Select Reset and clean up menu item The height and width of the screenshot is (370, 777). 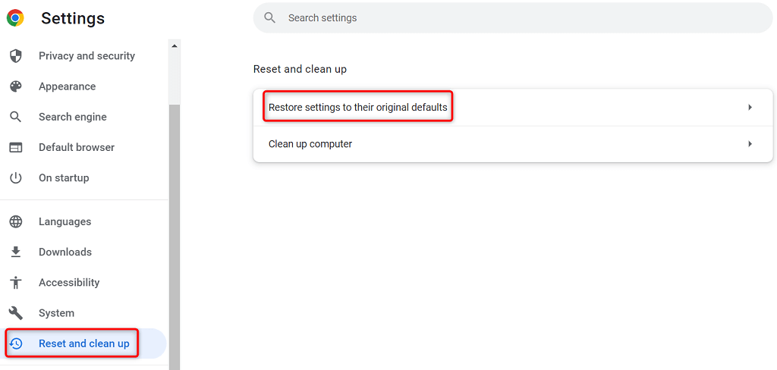(83, 343)
